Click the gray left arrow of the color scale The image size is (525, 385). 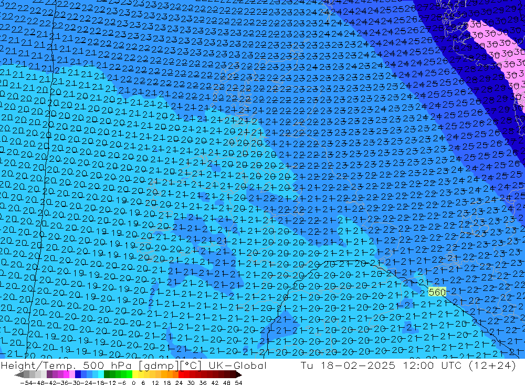coord(19,374)
